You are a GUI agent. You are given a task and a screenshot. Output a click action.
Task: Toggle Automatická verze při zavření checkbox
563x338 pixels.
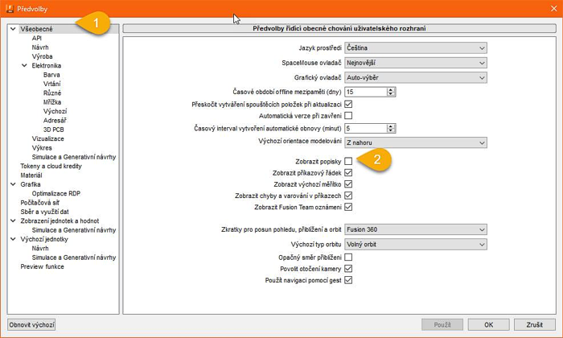point(348,116)
